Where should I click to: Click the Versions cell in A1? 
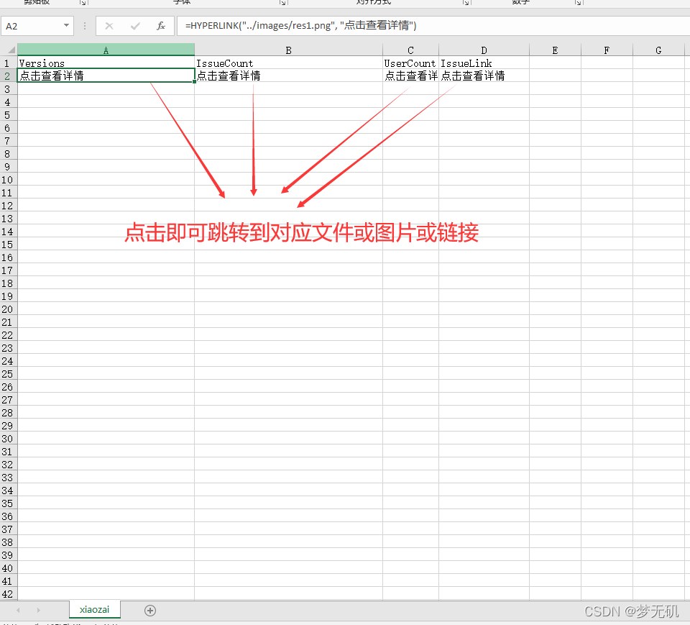(x=106, y=63)
